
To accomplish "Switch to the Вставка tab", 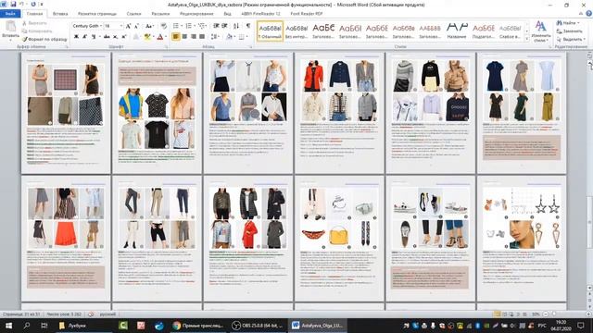I will click(x=60, y=14).
